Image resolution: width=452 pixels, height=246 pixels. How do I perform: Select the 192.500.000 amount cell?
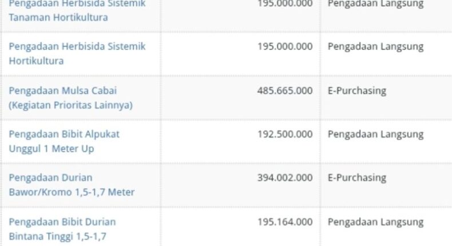coord(285,134)
